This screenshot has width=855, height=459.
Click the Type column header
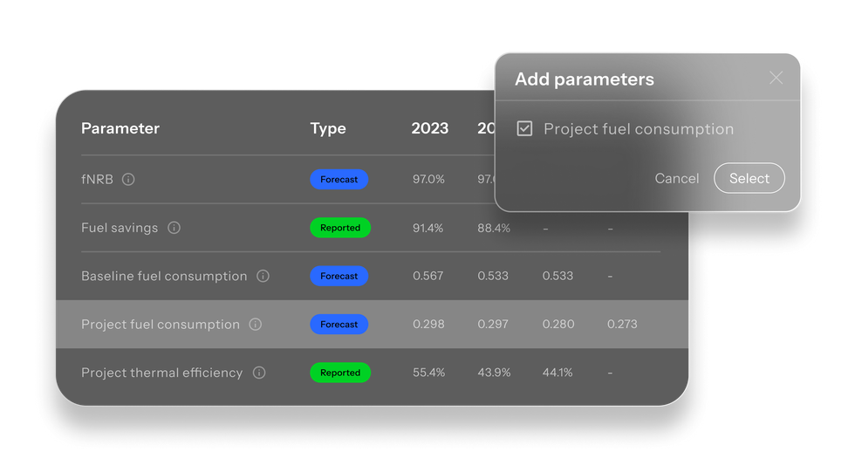point(328,128)
